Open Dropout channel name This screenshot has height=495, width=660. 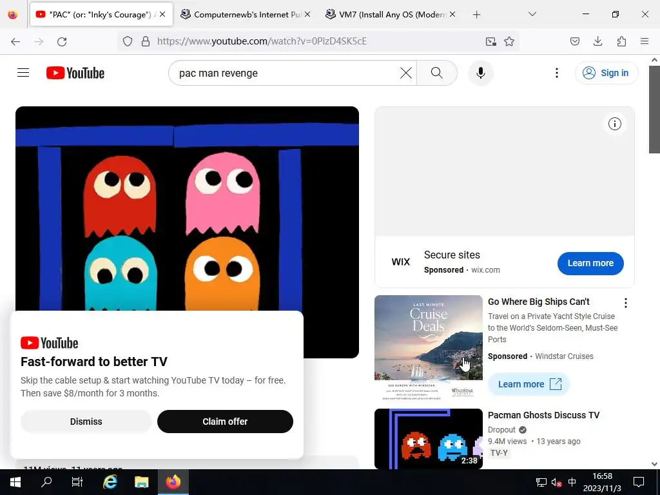coord(501,430)
